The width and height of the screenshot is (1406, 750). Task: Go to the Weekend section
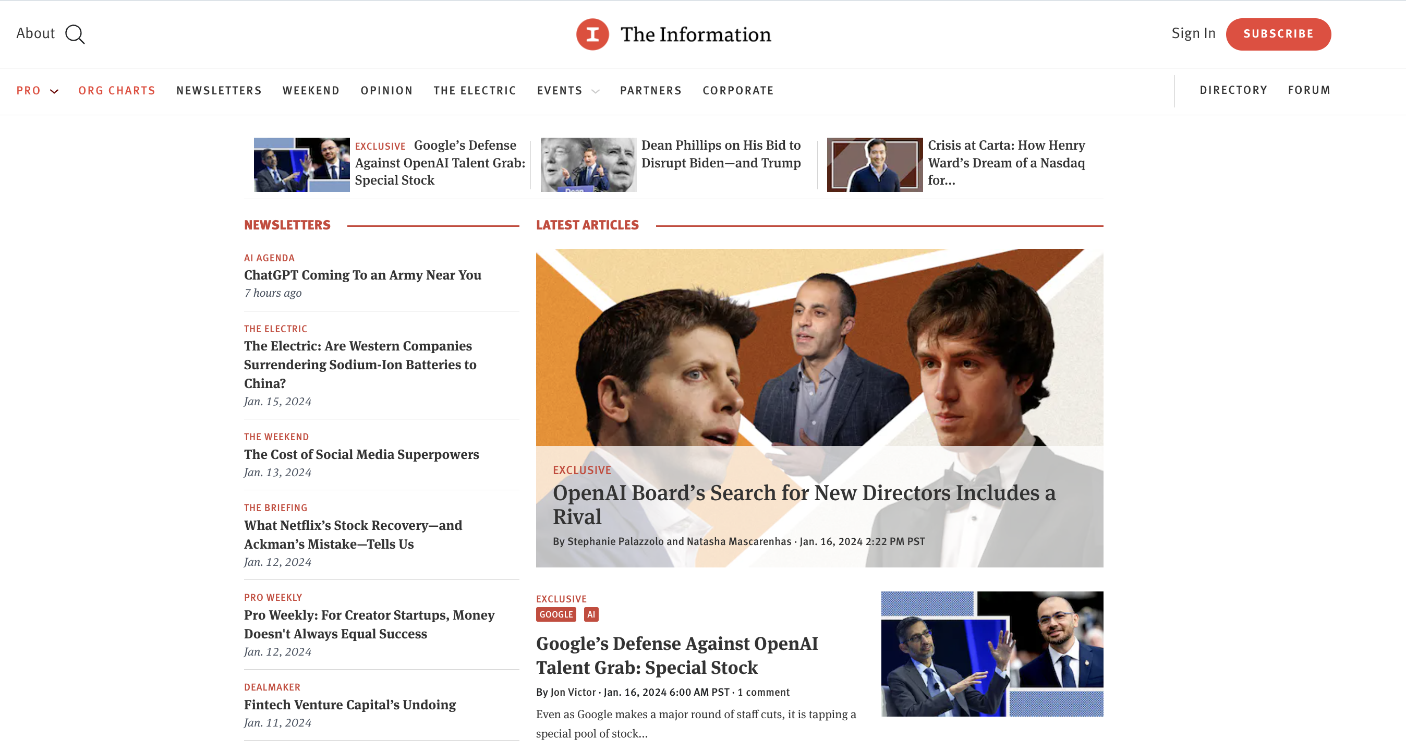tap(311, 91)
